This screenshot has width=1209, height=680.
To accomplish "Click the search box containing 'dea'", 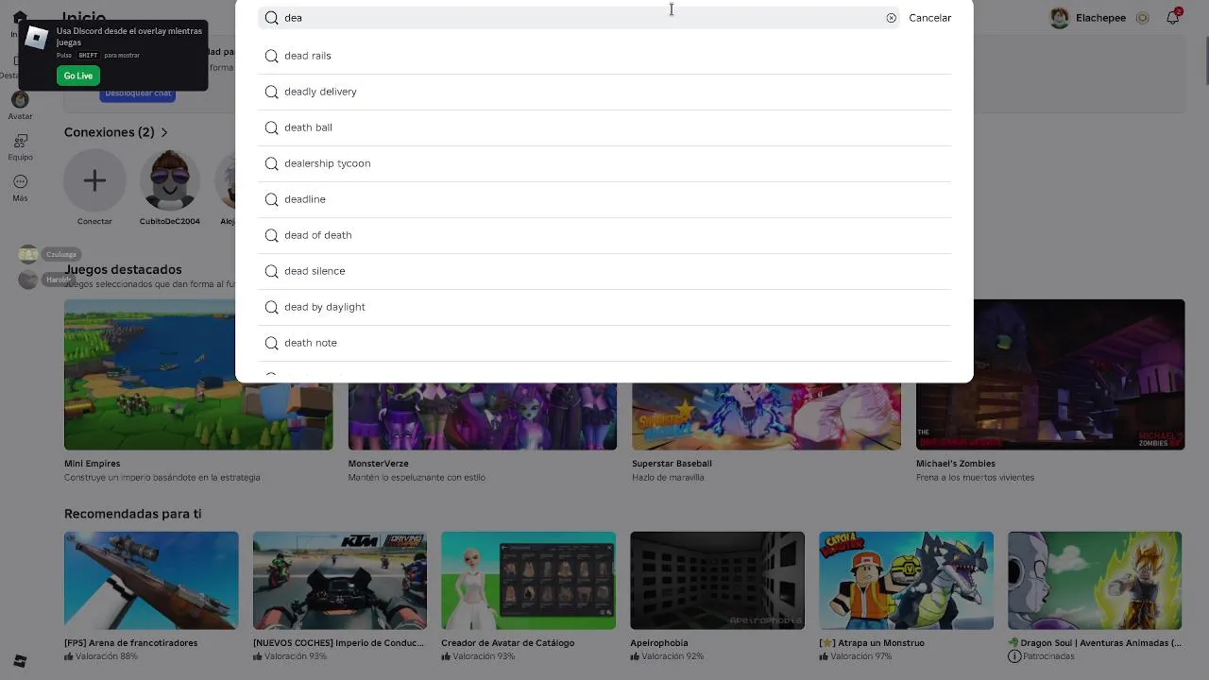I will [x=580, y=18].
